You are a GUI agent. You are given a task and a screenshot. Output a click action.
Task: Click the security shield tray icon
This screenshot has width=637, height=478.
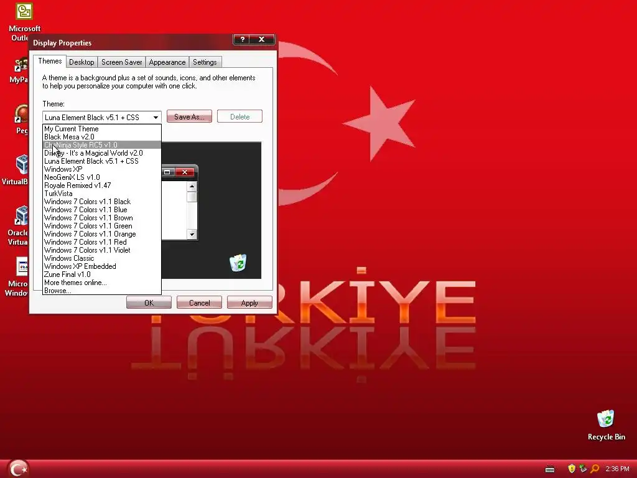pyautogui.click(x=572, y=469)
